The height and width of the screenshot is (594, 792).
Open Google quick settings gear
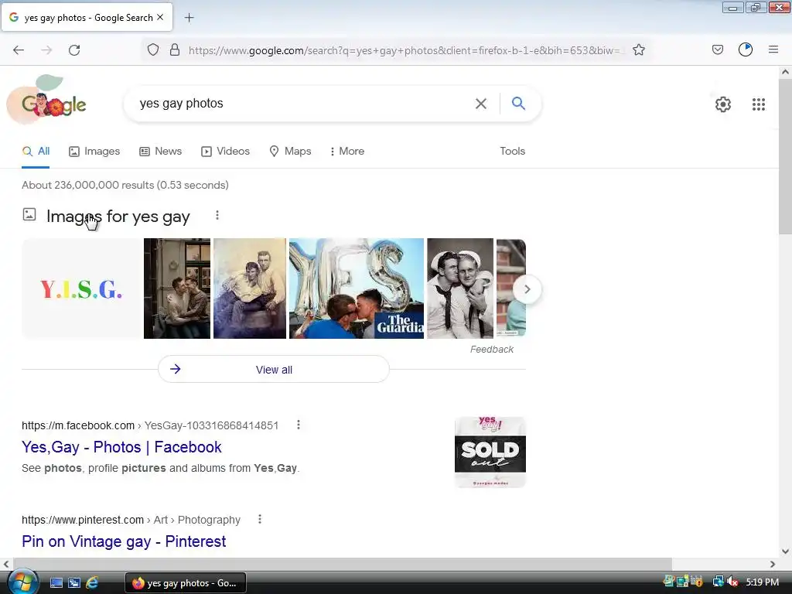(x=723, y=104)
